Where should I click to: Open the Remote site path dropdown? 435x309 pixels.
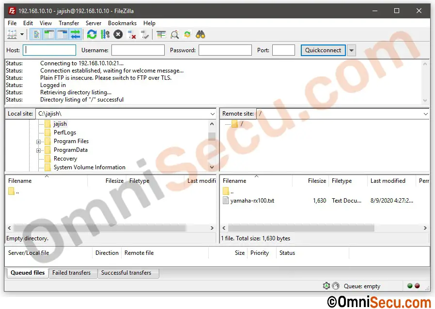tap(426, 114)
